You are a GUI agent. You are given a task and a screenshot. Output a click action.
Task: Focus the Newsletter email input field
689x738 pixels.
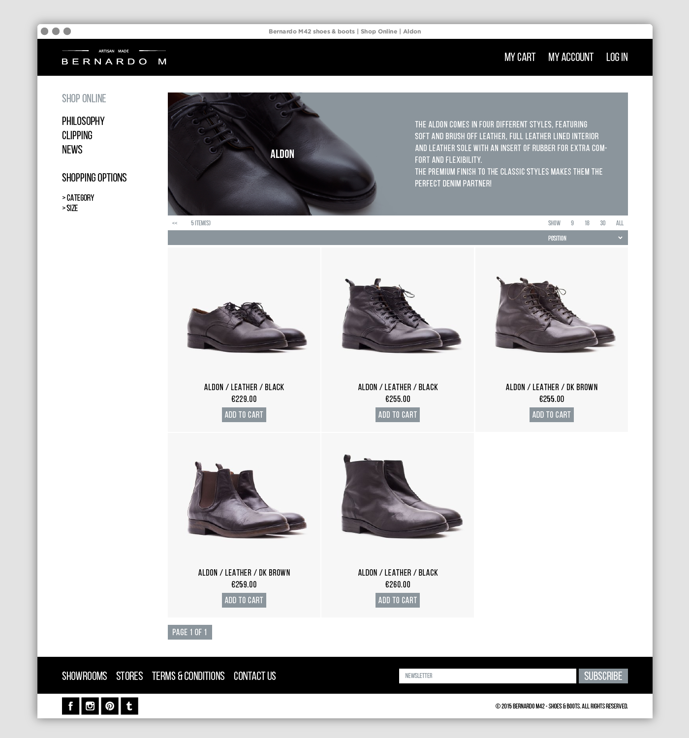point(488,676)
